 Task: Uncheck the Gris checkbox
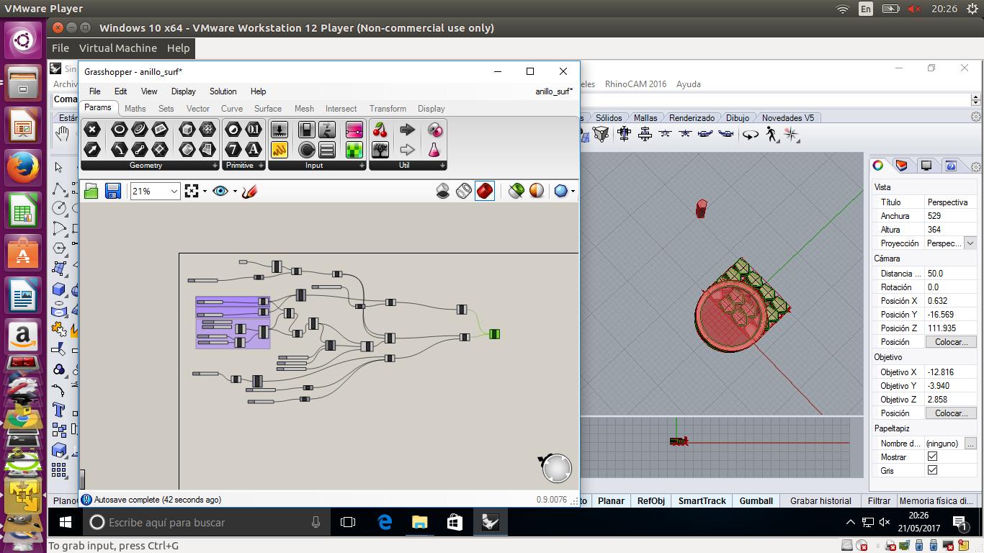click(932, 470)
